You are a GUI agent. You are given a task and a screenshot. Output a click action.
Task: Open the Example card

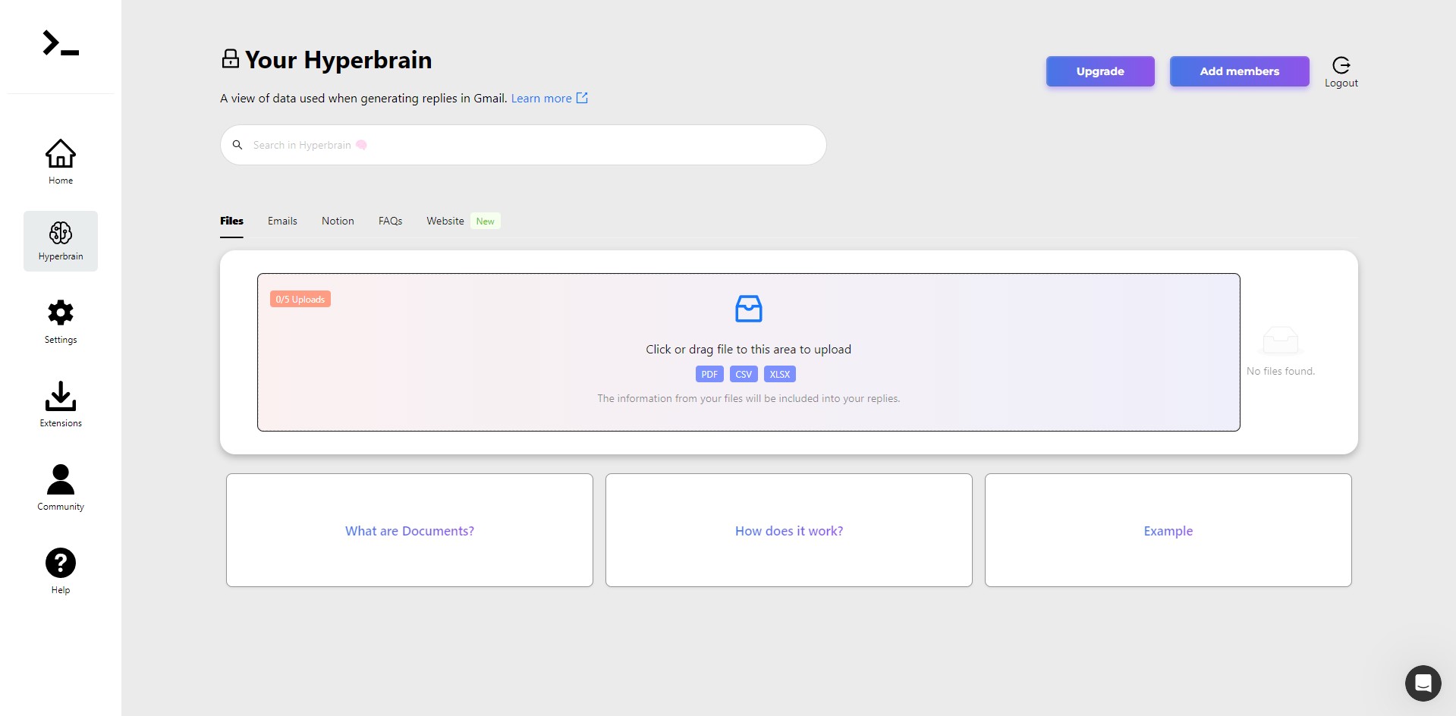coord(1168,530)
